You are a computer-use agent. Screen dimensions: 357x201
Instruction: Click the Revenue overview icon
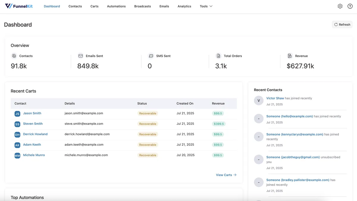(x=290, y=56)
